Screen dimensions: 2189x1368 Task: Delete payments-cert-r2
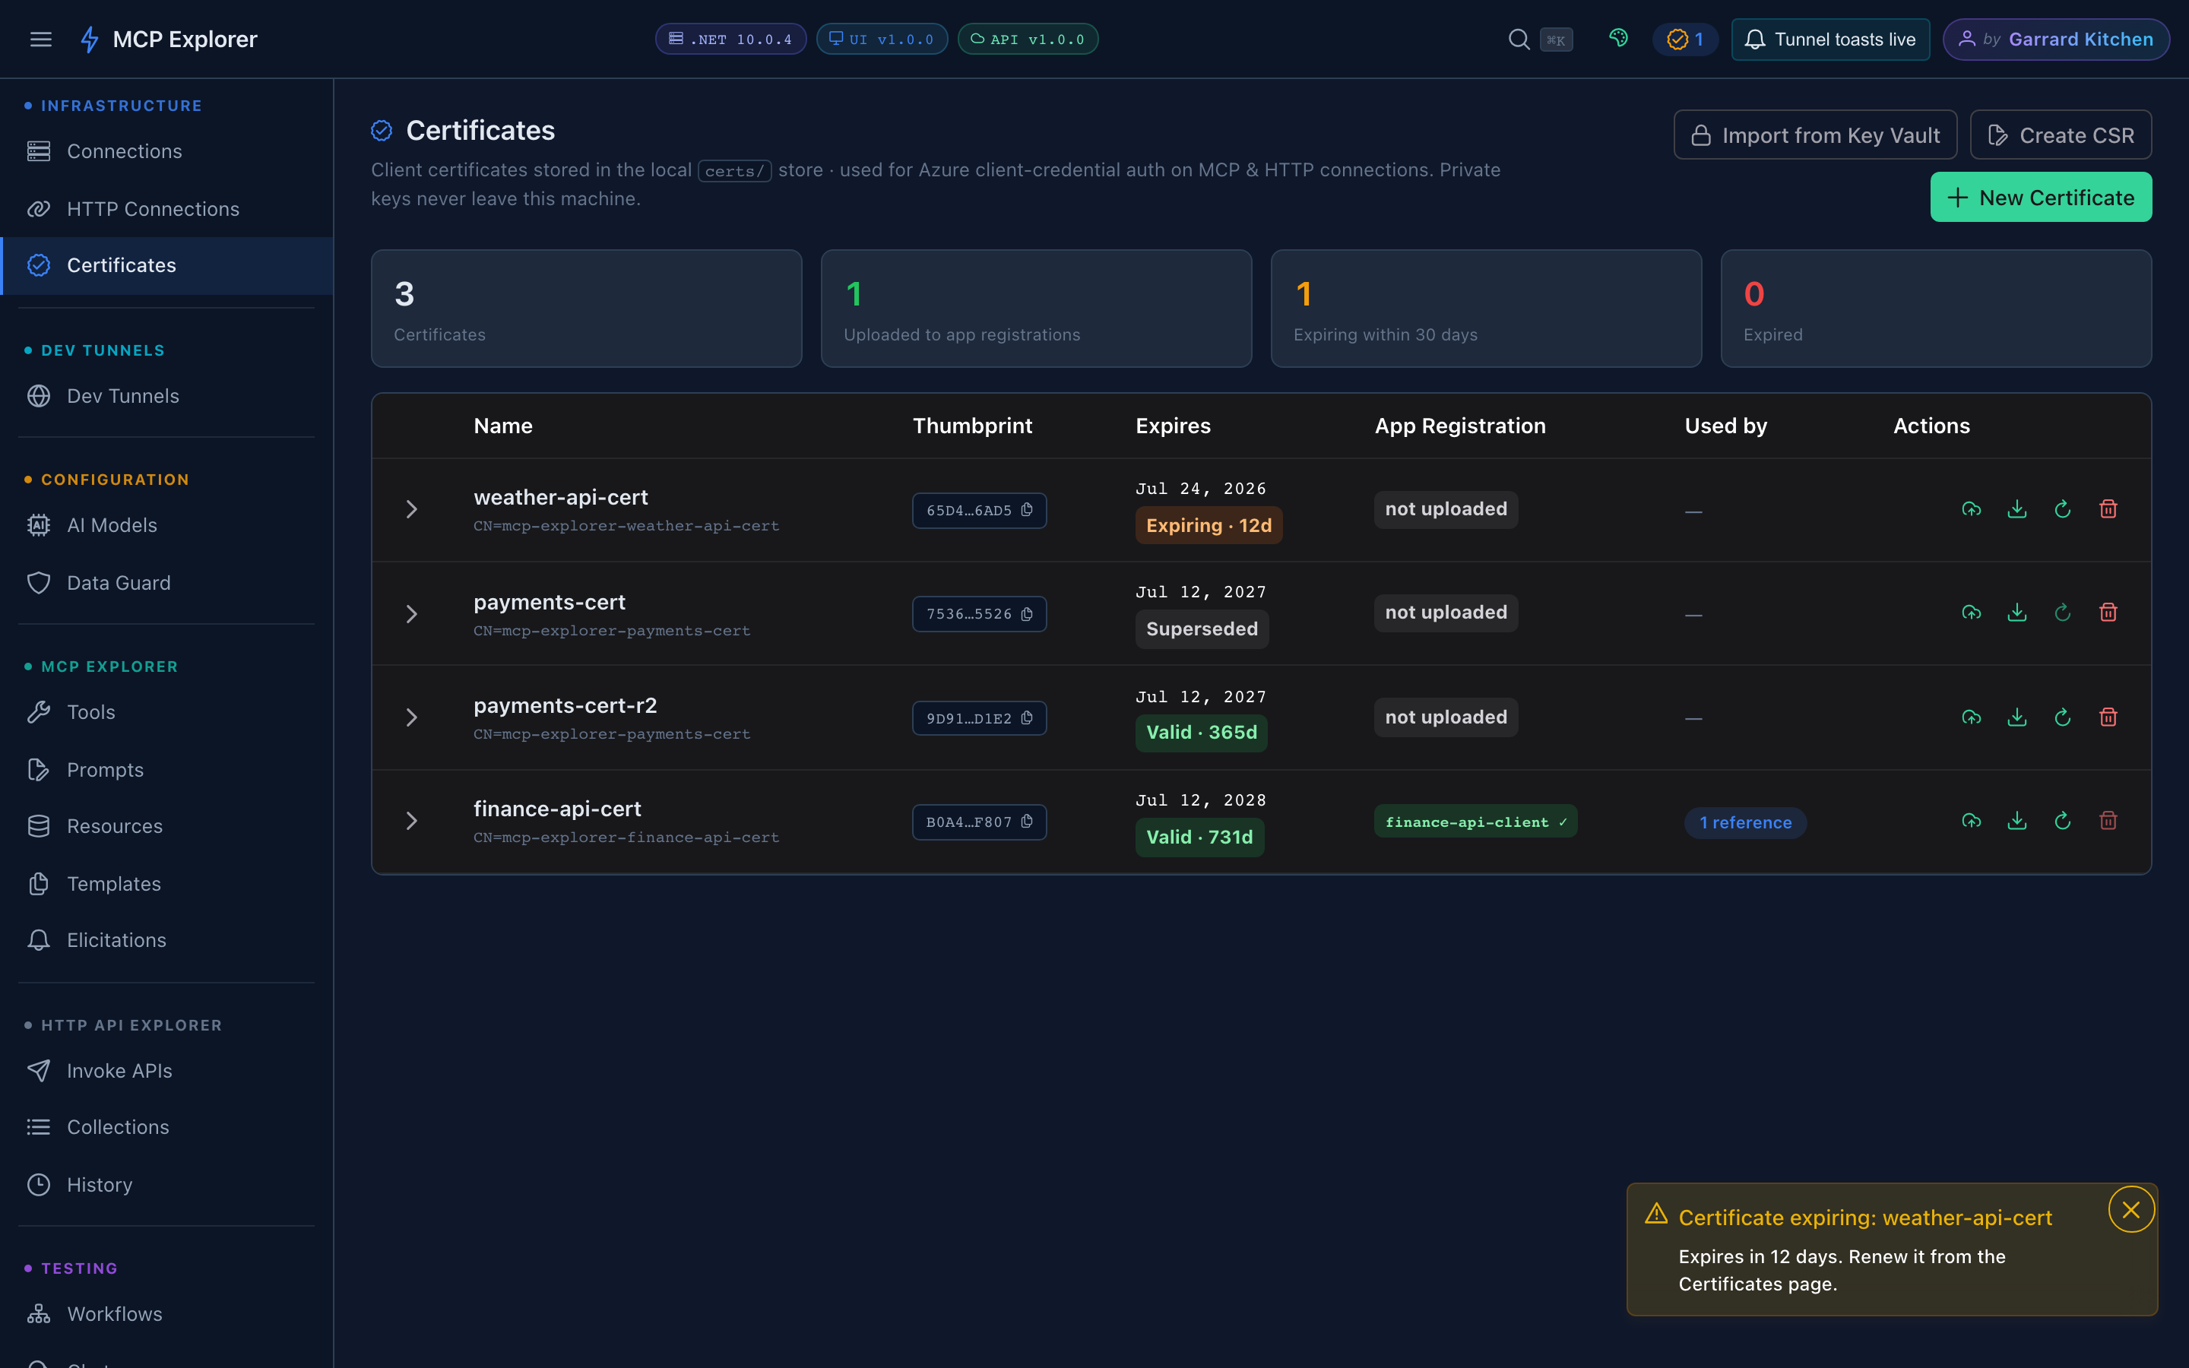click(x=2108, y=717)
